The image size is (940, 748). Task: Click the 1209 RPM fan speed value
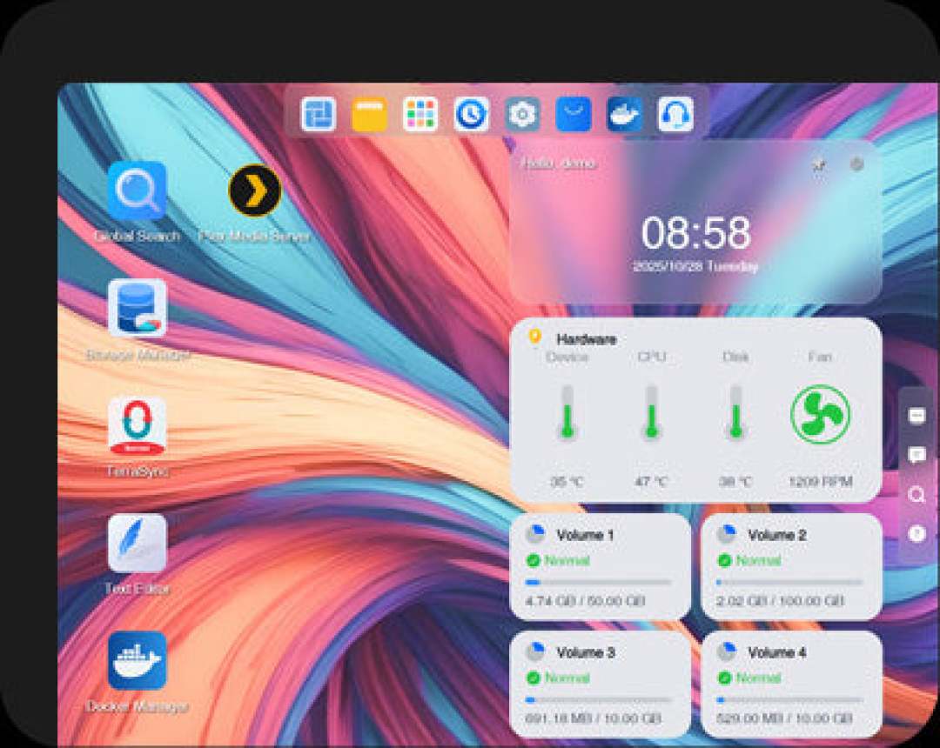(x=820, y=482)
